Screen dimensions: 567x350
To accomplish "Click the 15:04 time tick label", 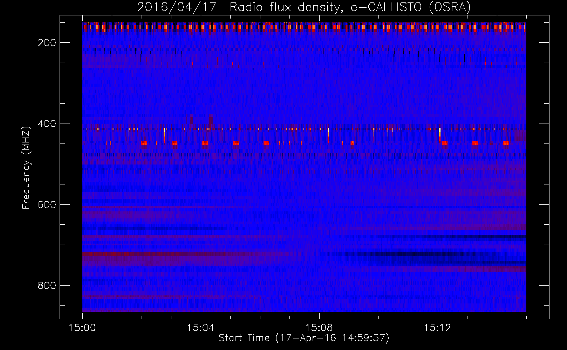I will click(200, 328).
